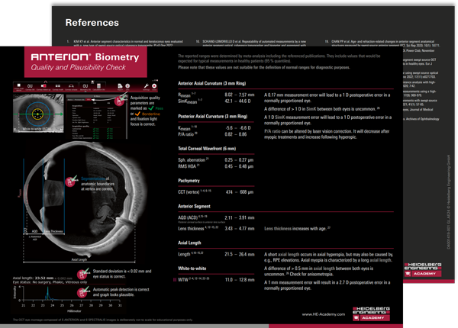
Task: Click the check badge beside Automatic peak detection
Action: click(x=83, y=292)
